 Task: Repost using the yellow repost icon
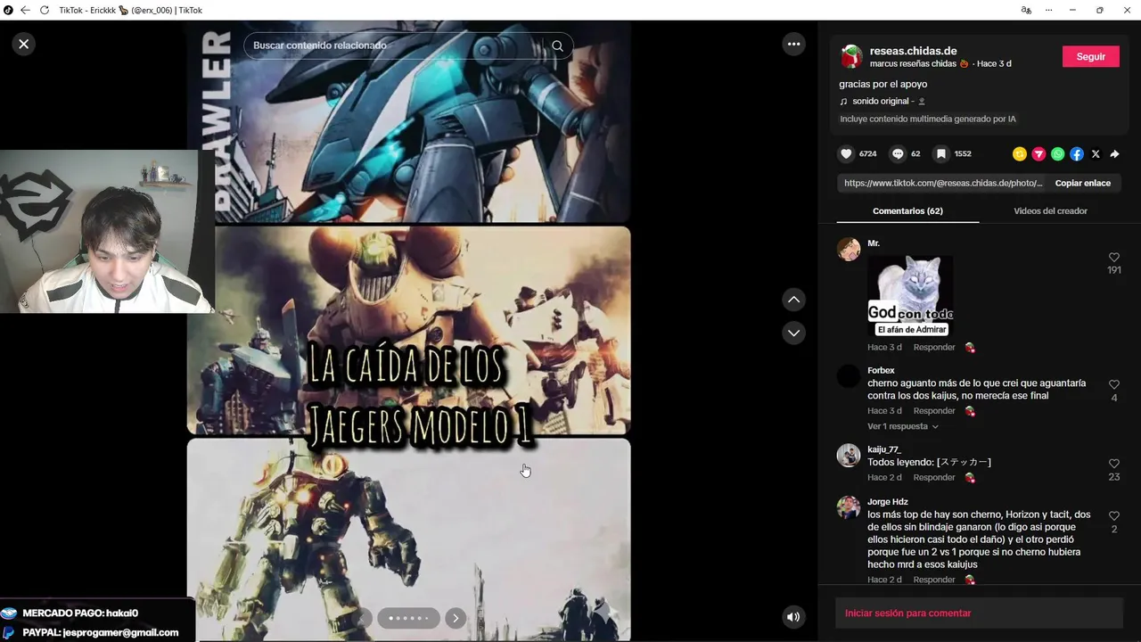pos(1020,154)
